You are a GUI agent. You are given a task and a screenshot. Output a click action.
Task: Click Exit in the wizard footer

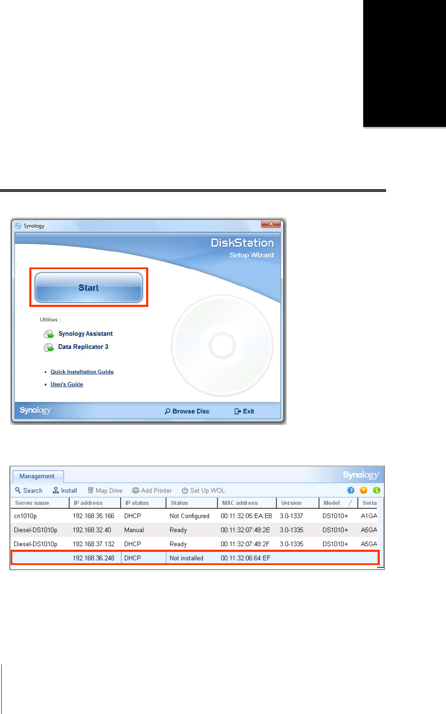point(244,411)
